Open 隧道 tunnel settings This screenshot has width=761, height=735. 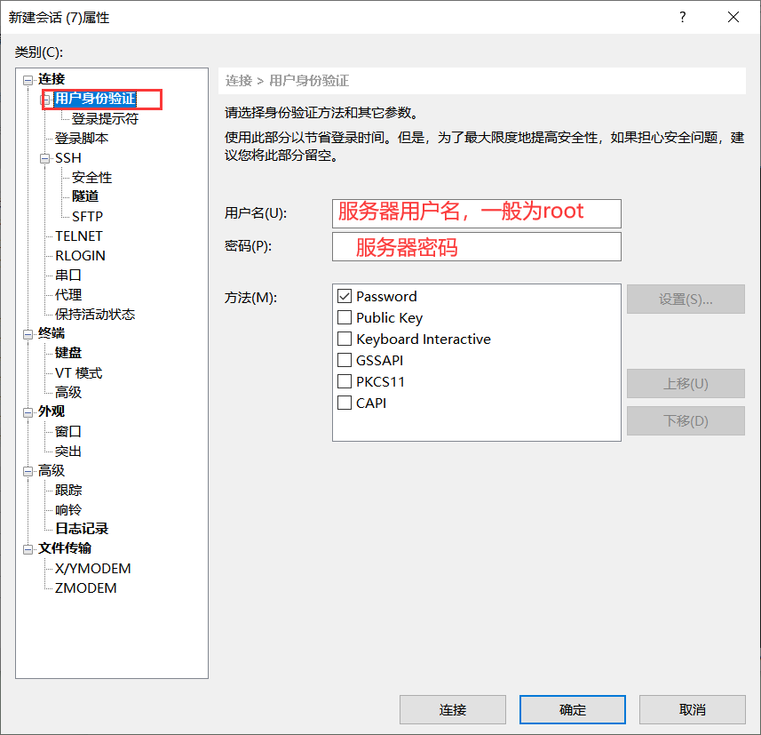[x=85, y=196]
